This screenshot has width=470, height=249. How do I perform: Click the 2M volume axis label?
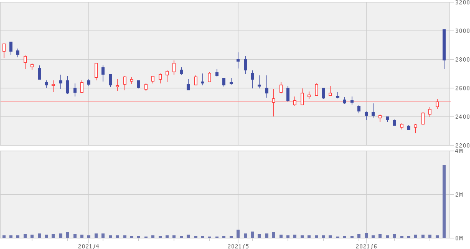click(461, 195)
